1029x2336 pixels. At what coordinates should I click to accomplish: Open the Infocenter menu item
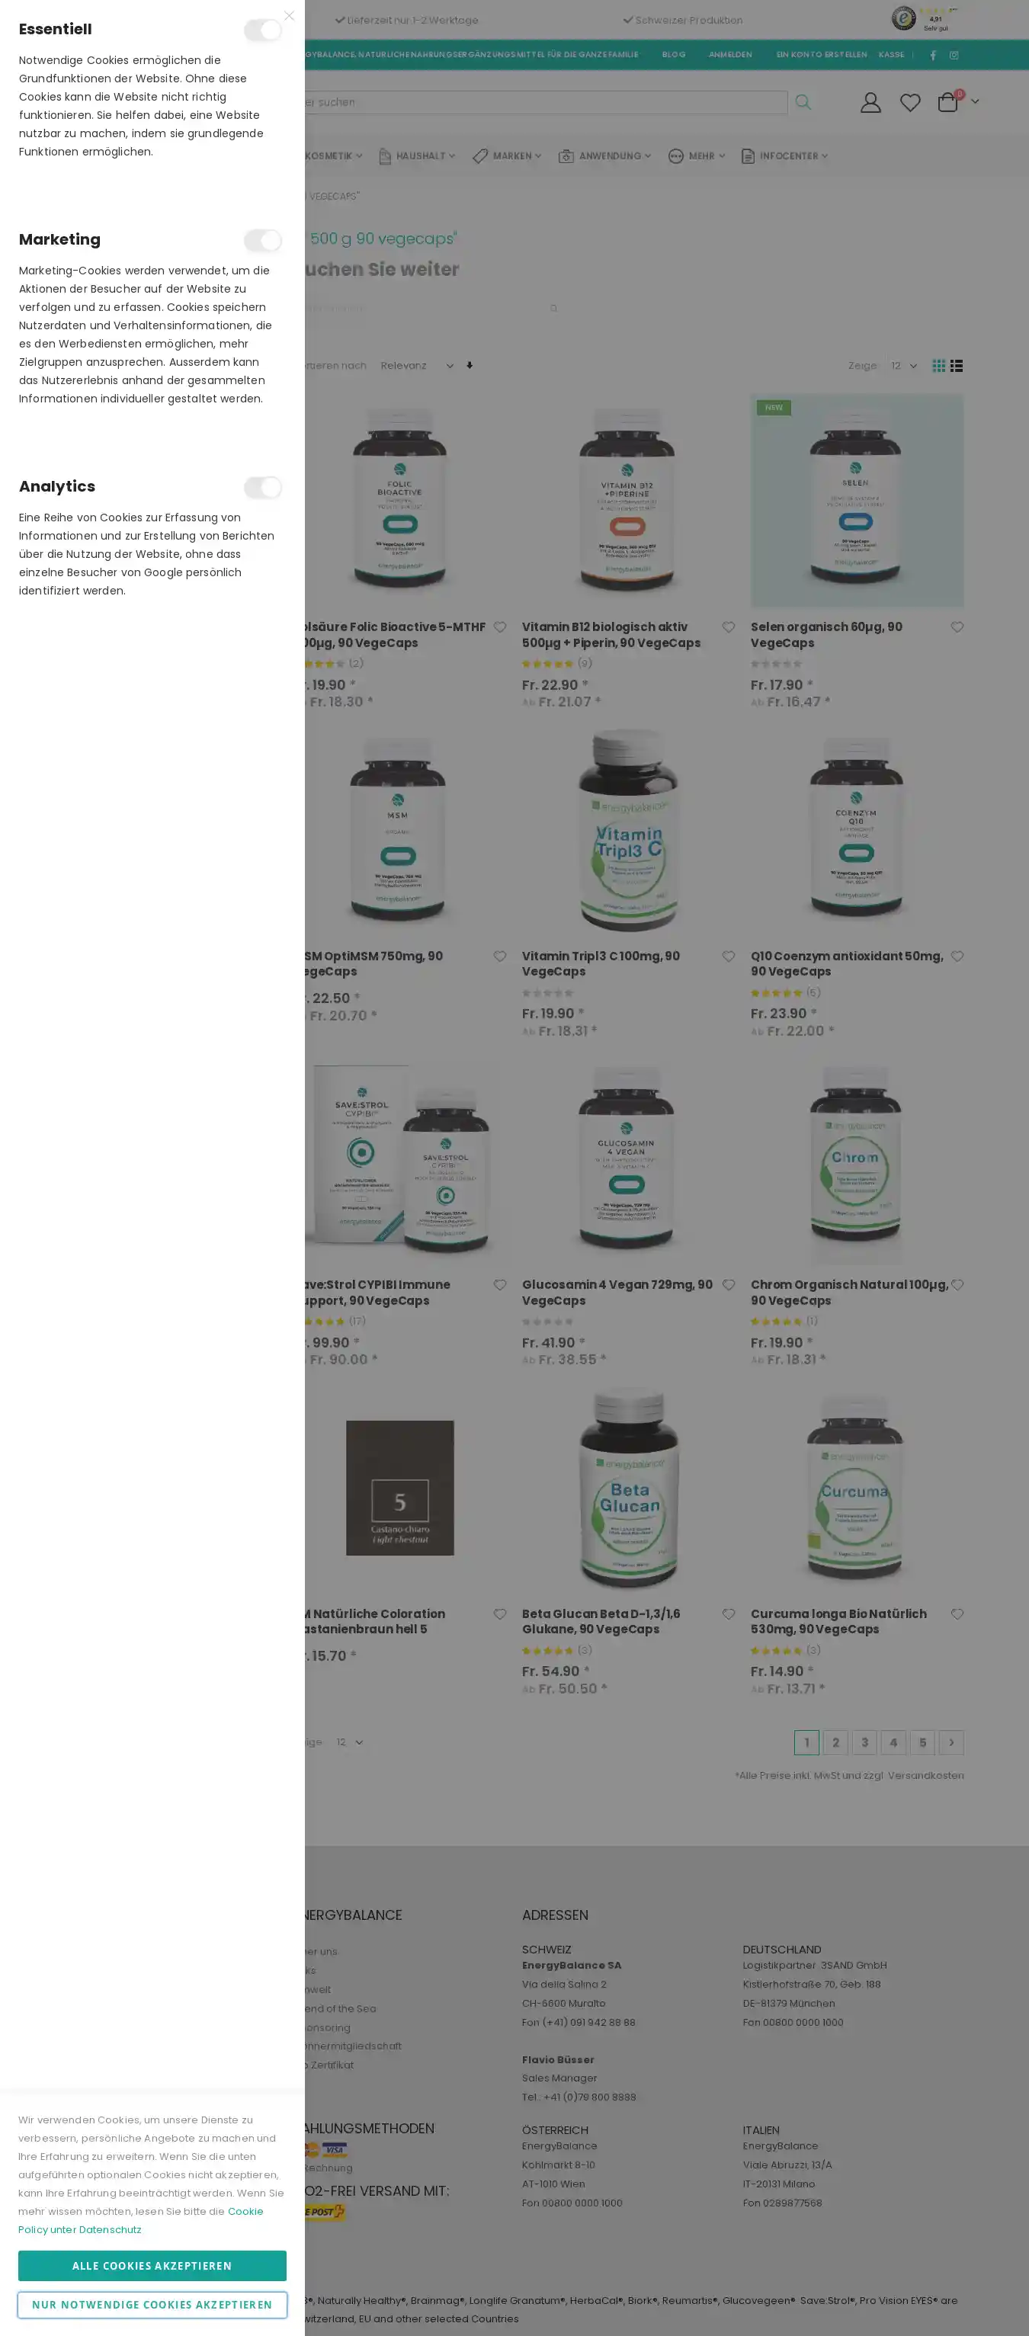point(784,156)
